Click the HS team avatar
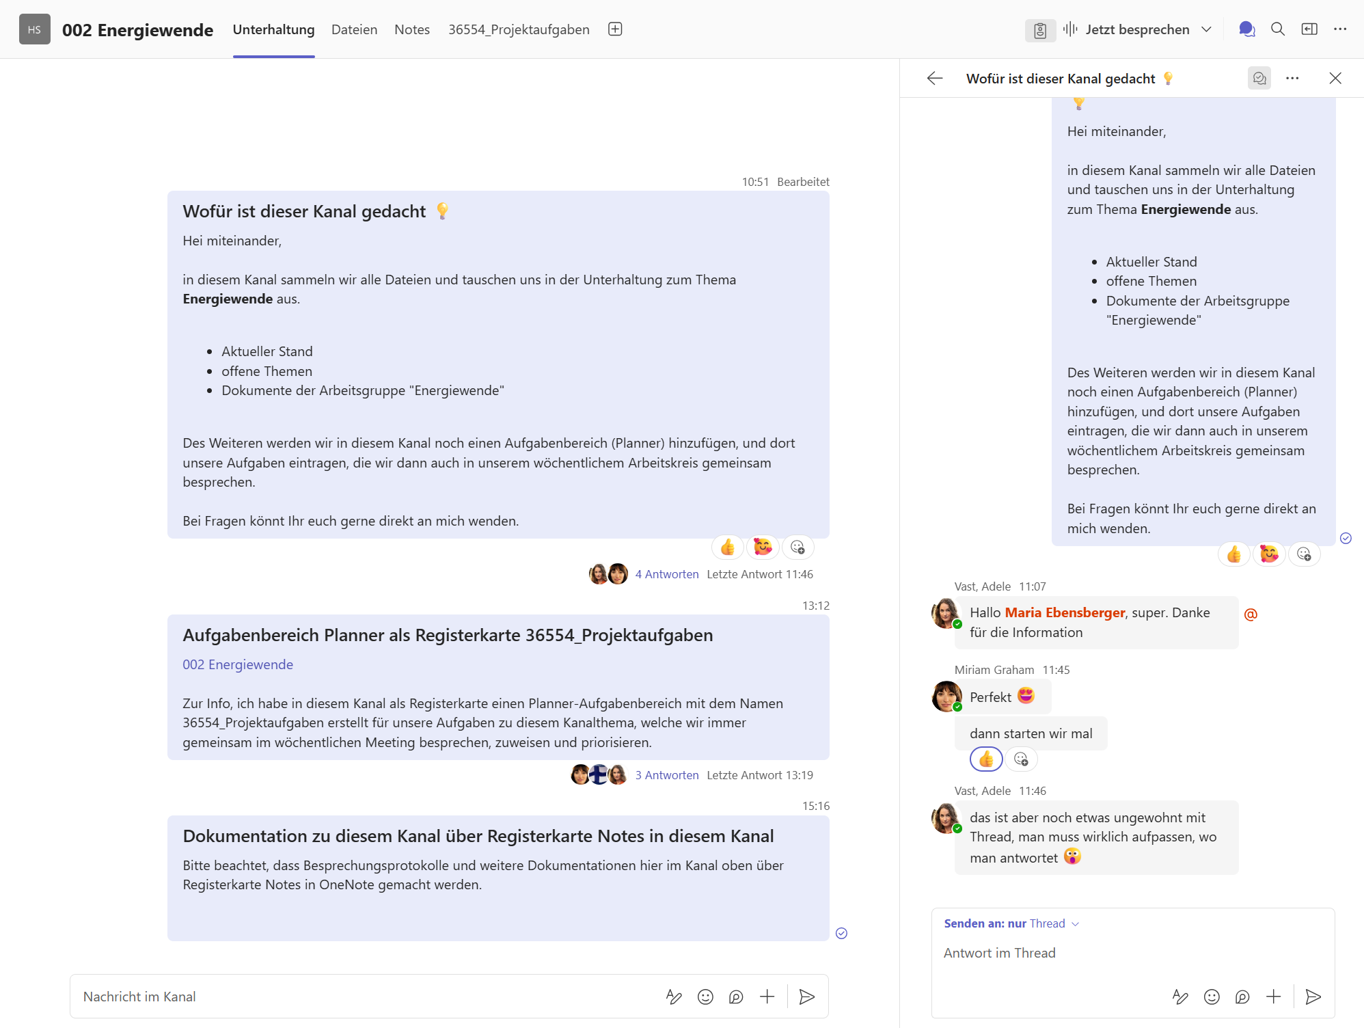 pyautogui.click(x=35, y=29)
